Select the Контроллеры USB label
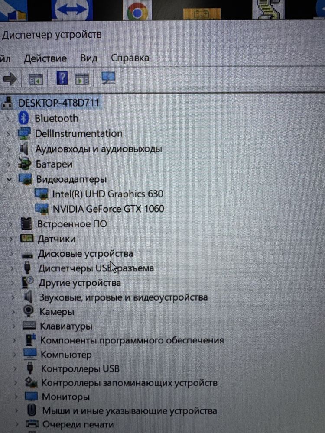Image resolution: width=325 pixels, height=433 pixels. [80, 368]
